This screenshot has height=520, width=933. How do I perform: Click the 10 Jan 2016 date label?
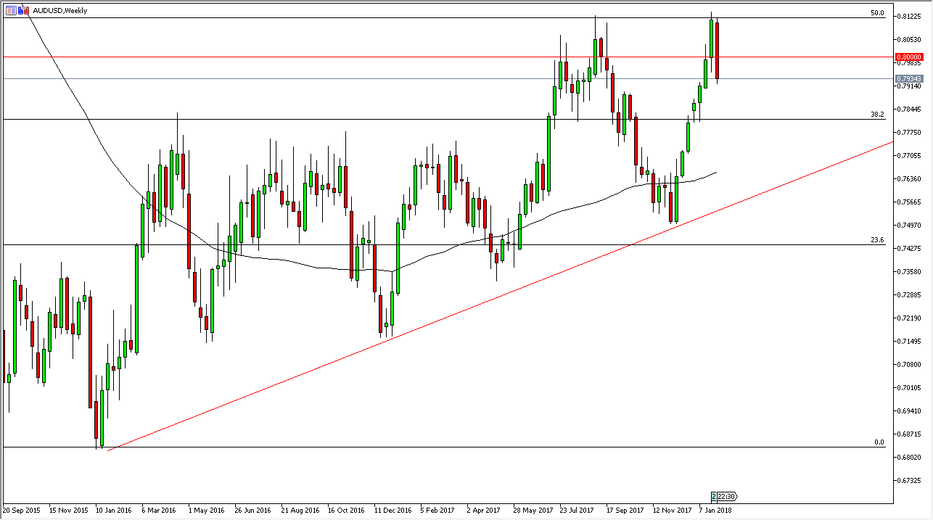pyautogui.click(x=113, y=510)
